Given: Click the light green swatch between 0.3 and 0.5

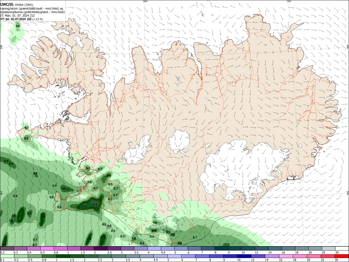Looking at the screenshot, I should pyautogui.click(x=21, y=256).
